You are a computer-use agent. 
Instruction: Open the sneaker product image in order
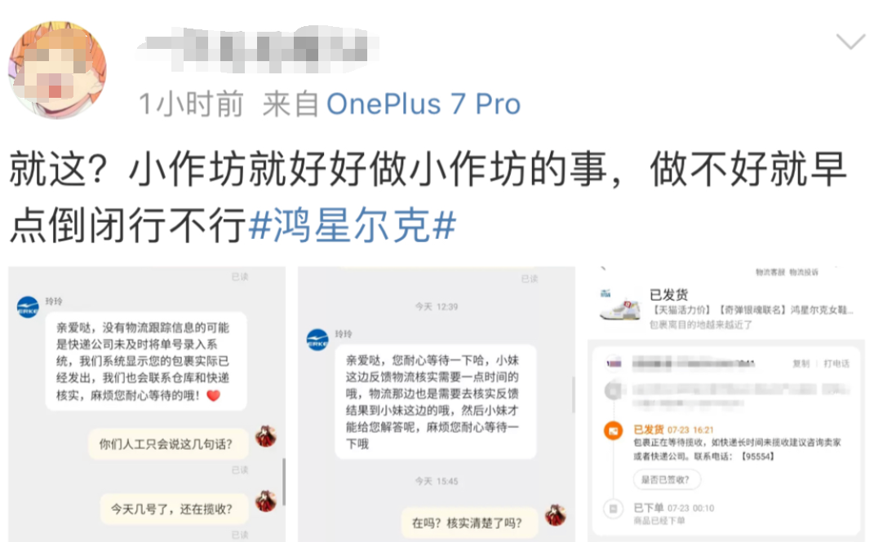[x=619, y=305]
